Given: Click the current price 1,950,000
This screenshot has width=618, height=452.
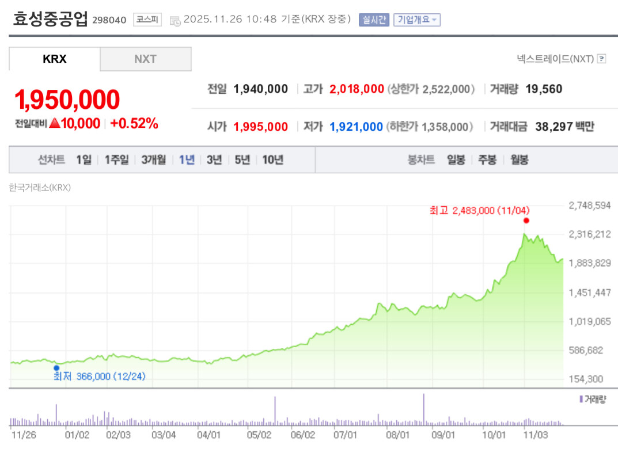Looking at the screenshot, I should [x=67, y=99].
